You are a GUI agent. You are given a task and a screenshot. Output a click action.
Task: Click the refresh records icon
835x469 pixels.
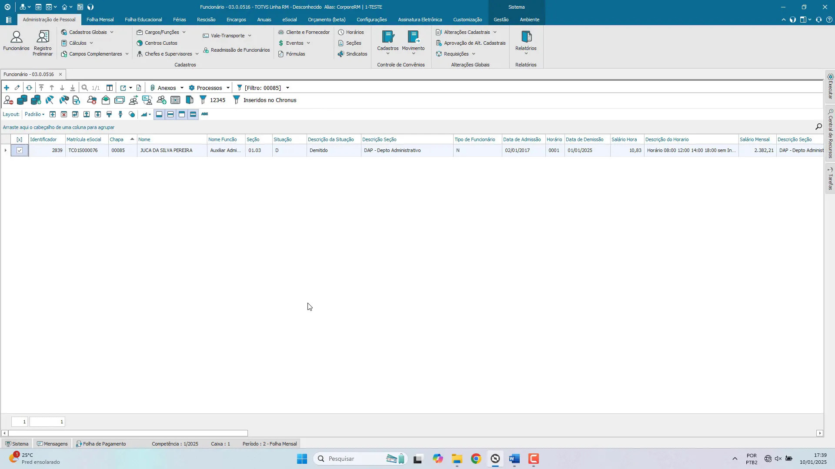29,88
